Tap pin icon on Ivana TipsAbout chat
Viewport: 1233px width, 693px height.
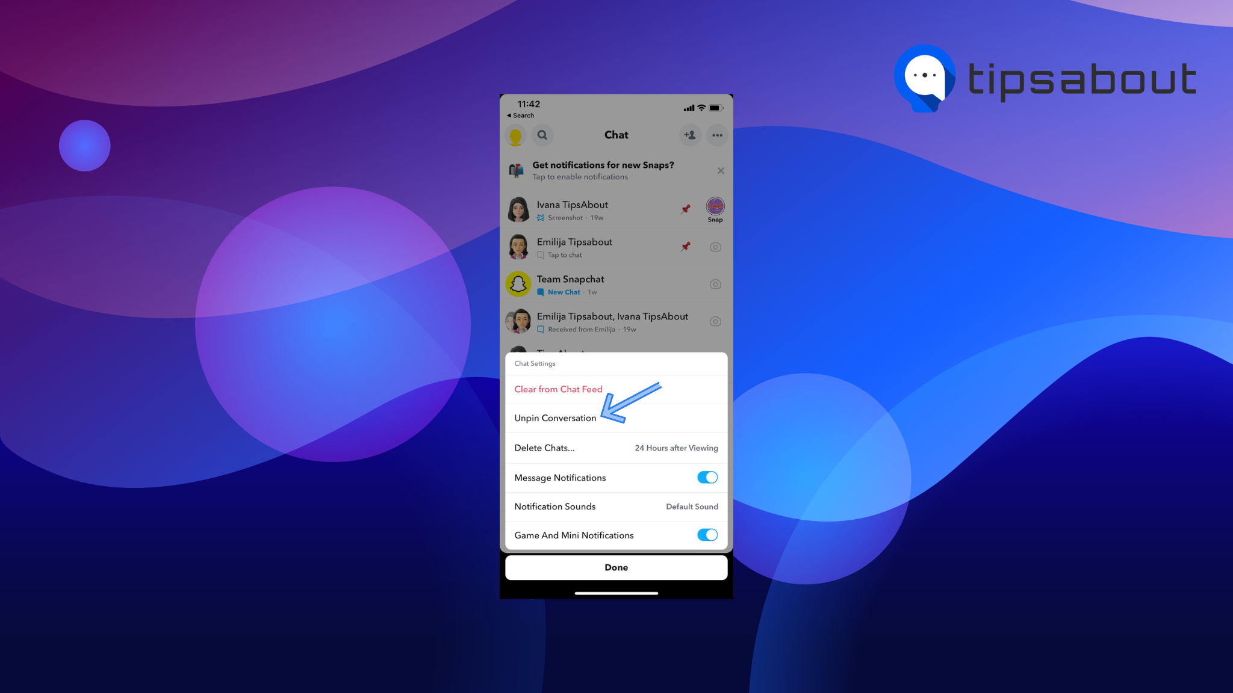[x=686, y=209]
